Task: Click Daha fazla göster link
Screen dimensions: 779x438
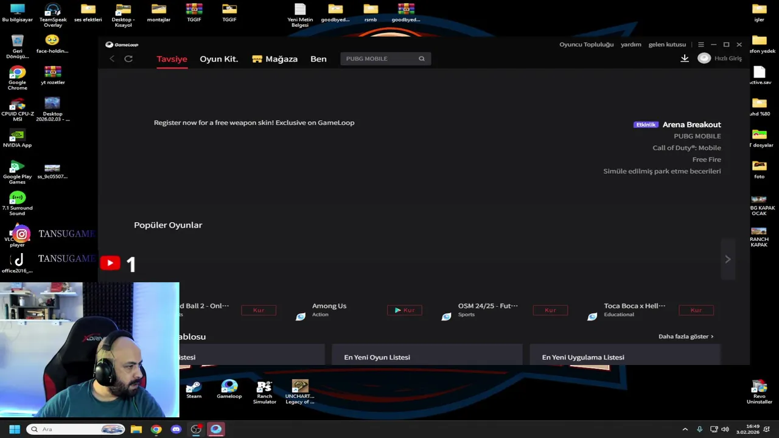Action: click(686, 336)
